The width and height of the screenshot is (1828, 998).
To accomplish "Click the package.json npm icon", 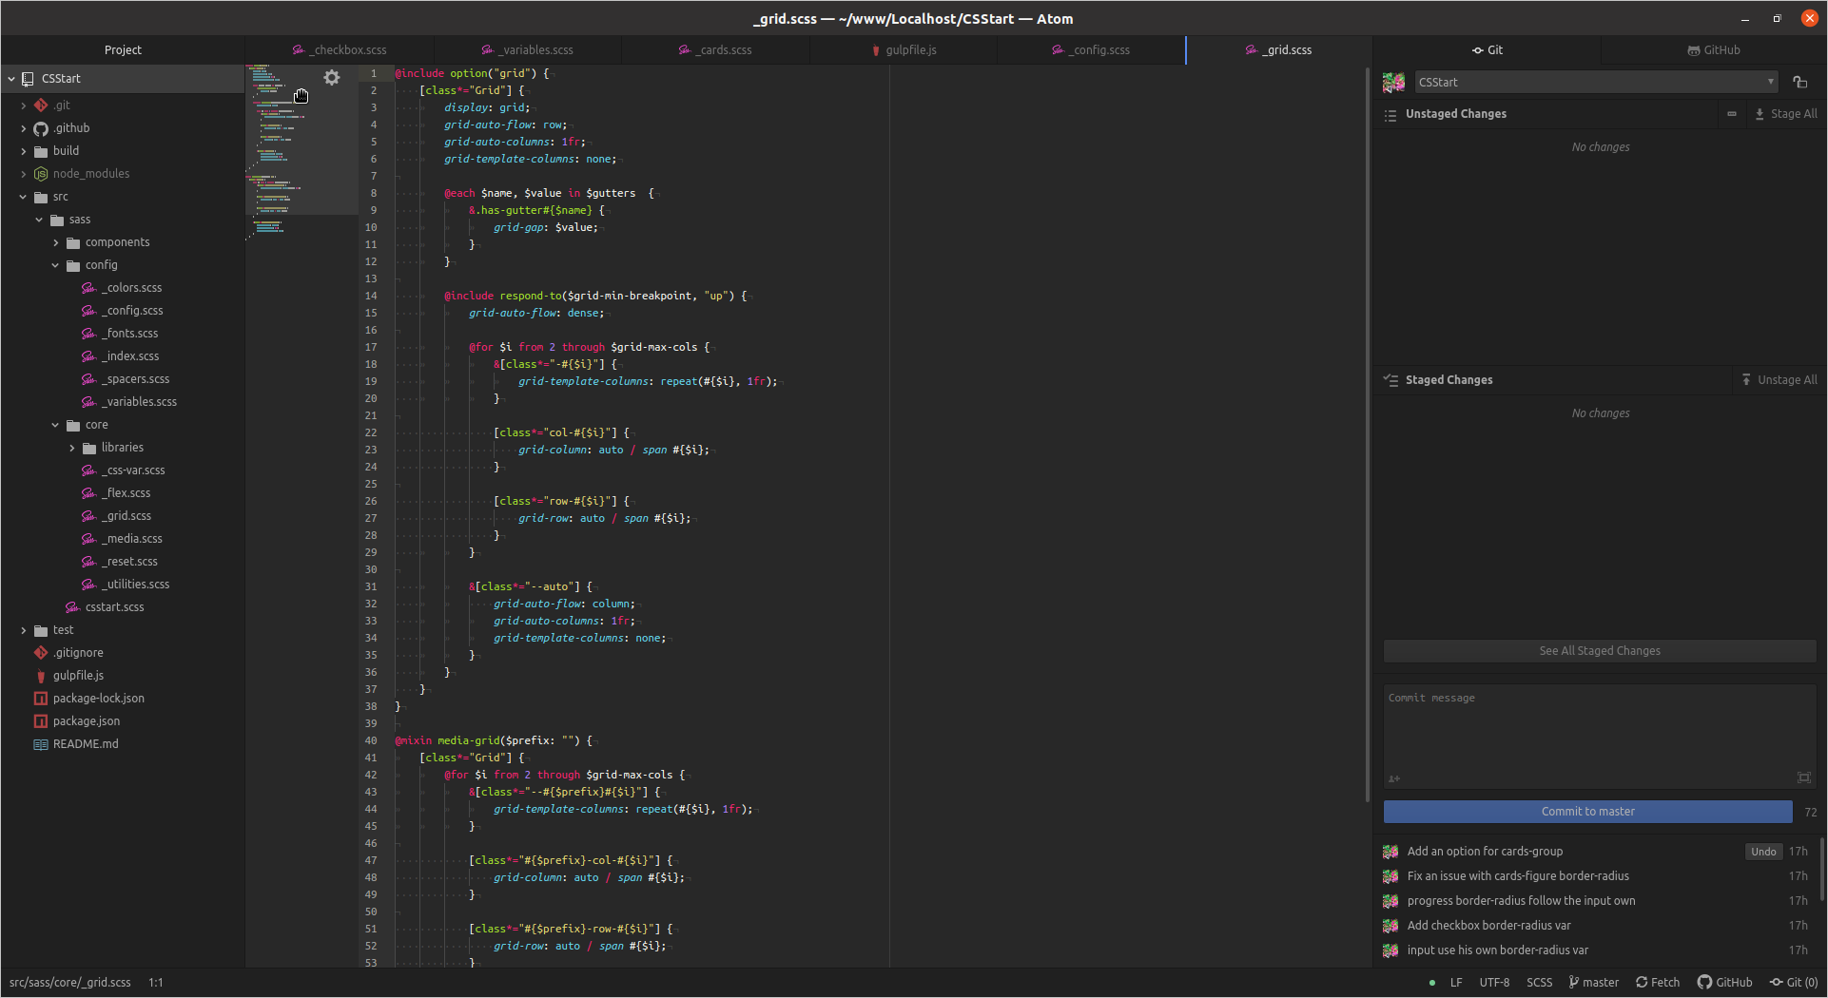I will (41, 721).
